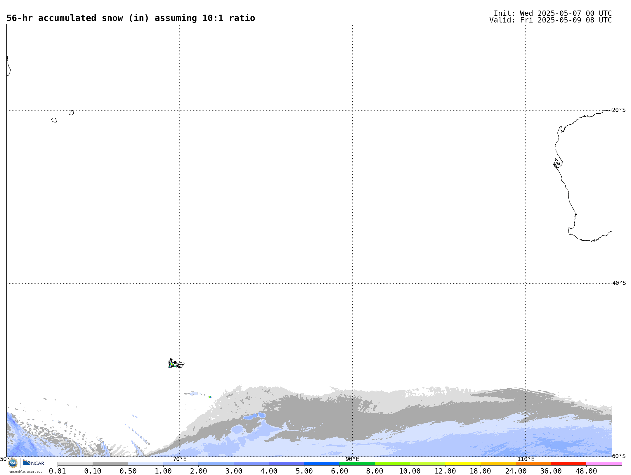
Task: Click the "Valid: Fri 2025-05-09 08 UTC" text
Action: (x=551, y=20)
